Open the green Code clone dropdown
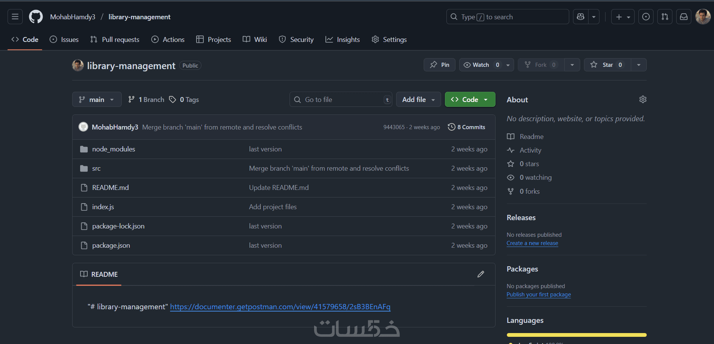 (470, 99)
